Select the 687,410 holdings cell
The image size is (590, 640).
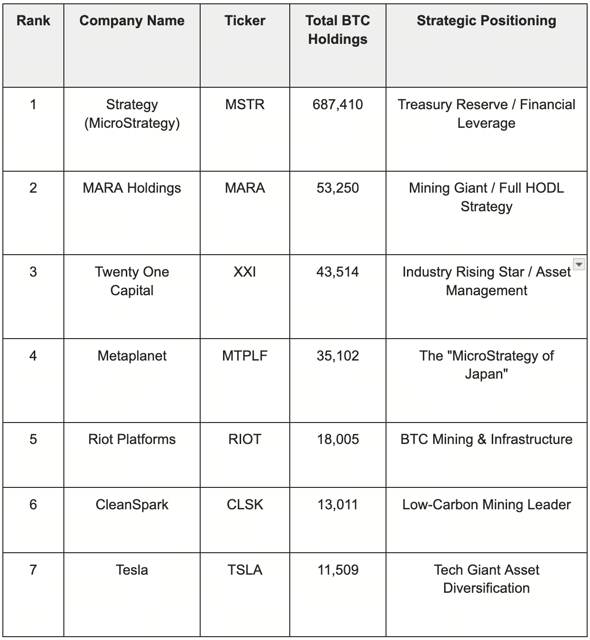tap(337, 104)
